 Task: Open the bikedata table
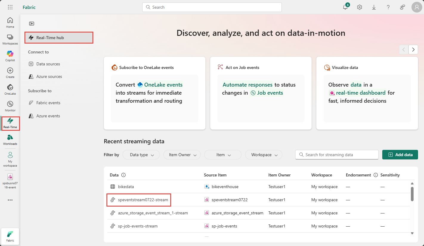click(126, 187)
